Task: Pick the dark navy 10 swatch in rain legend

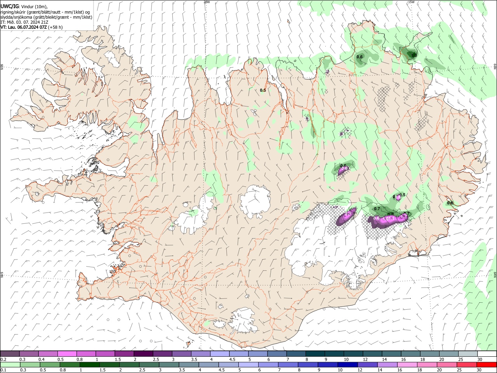Action: (x=348, y=365)
